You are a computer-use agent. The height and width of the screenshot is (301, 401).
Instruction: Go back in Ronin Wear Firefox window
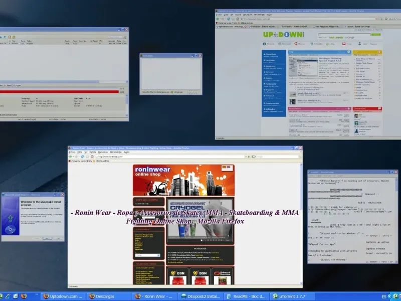tap(70, 157)
